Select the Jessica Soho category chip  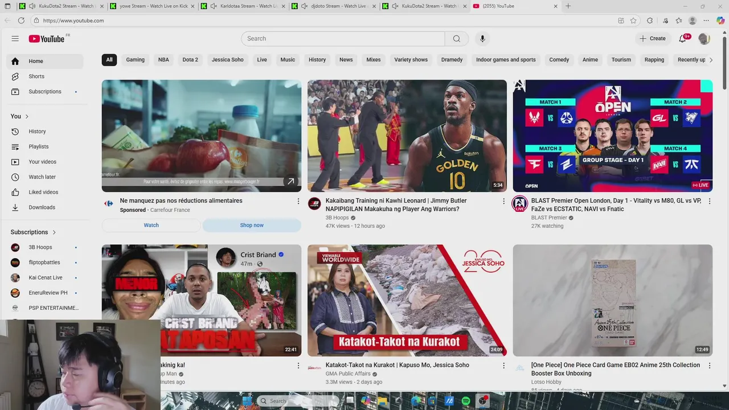pyautogui.click(x=227, y=60)
